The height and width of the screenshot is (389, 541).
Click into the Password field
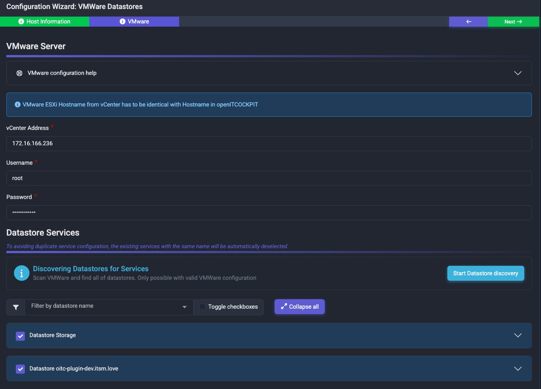click(269, 213)
